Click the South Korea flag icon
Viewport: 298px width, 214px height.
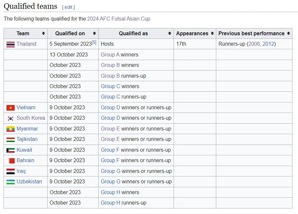point(10,118)
